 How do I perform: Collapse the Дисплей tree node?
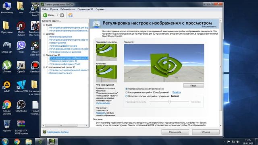pos(44,34)
